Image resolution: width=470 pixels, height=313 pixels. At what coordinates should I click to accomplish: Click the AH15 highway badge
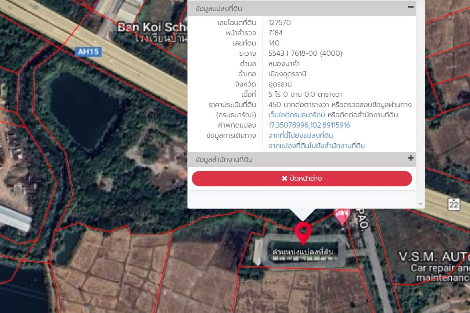click(88, 52)
